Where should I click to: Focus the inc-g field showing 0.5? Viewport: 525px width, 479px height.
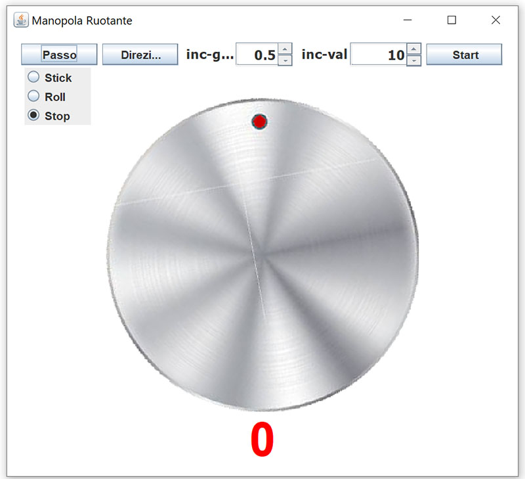257,55
